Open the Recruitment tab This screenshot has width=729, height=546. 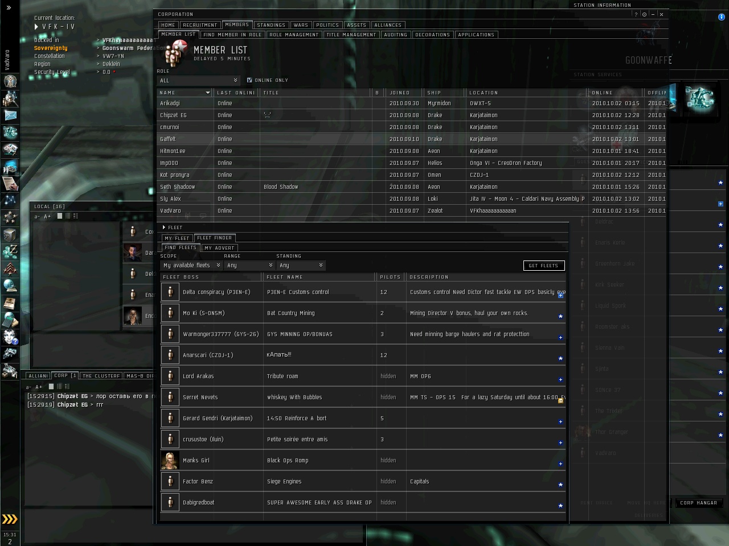[200, 25]
